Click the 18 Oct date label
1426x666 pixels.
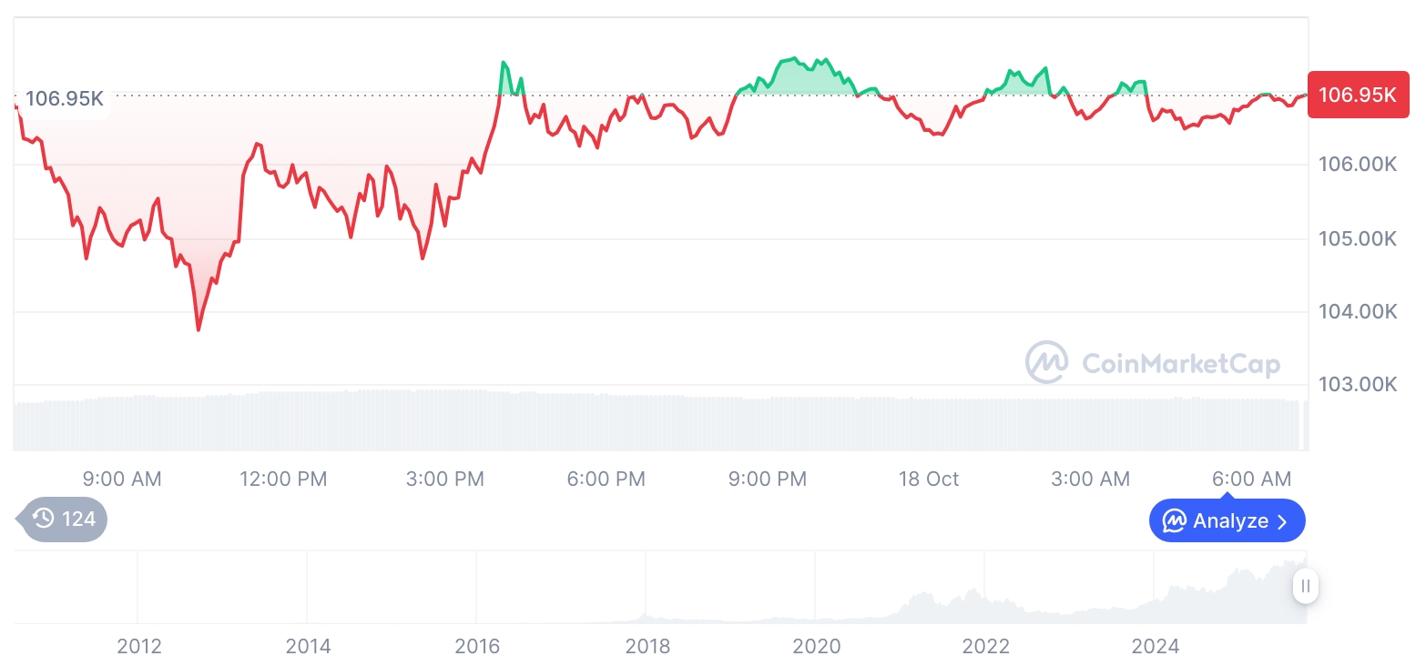[929, 479]
